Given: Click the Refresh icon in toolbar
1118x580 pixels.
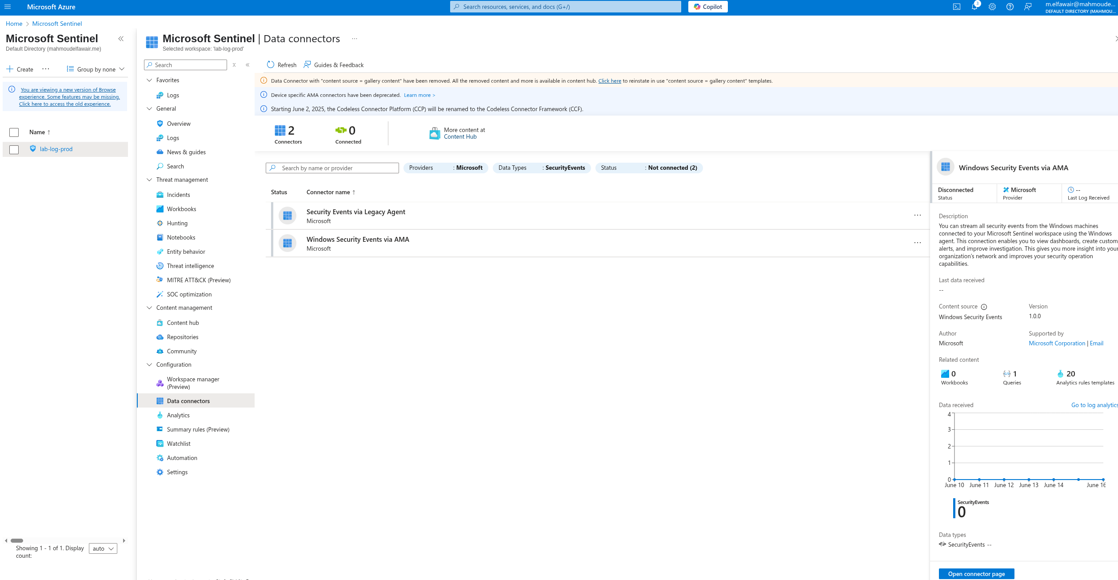Looking at the screenshot, I should (271, 65).
